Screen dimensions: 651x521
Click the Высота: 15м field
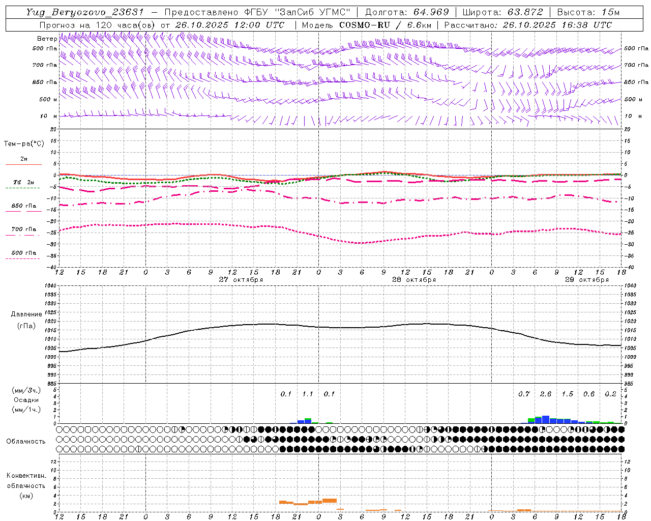(588, 12)
